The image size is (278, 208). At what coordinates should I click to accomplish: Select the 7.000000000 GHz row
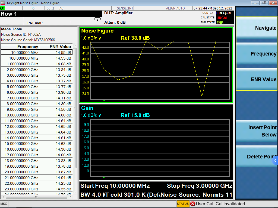coord(37,98)
